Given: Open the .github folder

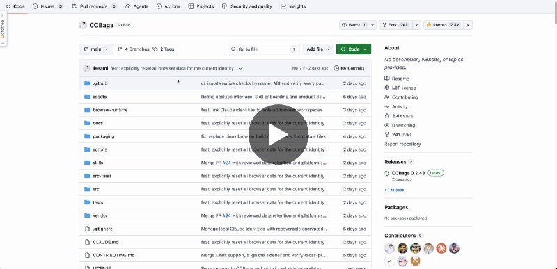Looking at the screenshot, I should coord(100,83).
